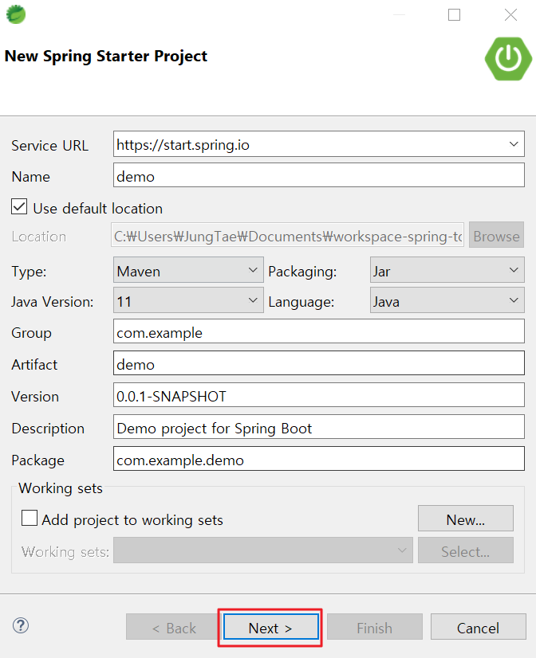The width and height of the screenshot is (536, 658).
Task: Click the Next > button
Action: (x=271, y=627)
